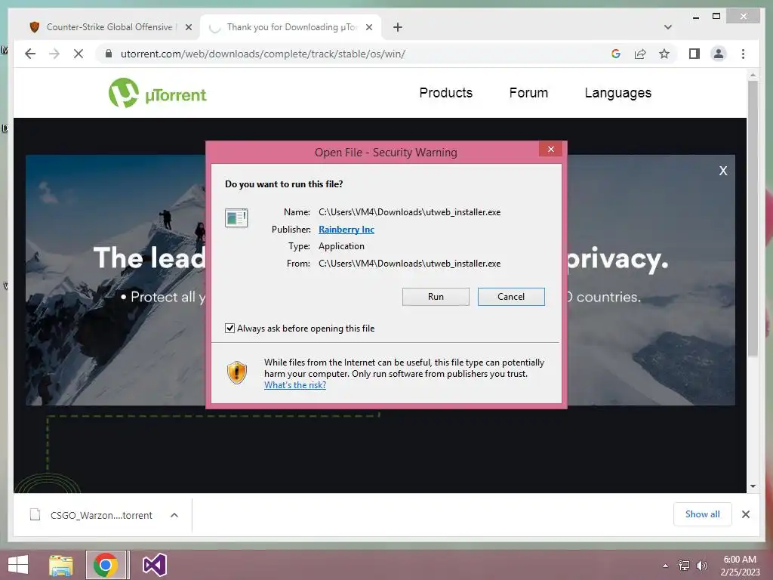This screenshot has height=580, width=773.
Task: Click the yellow security shield icon
Action: coord(236,373)
